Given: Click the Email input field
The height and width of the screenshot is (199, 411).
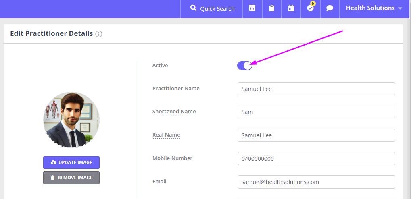Looking at the screenshot, I should coord(316,182).
